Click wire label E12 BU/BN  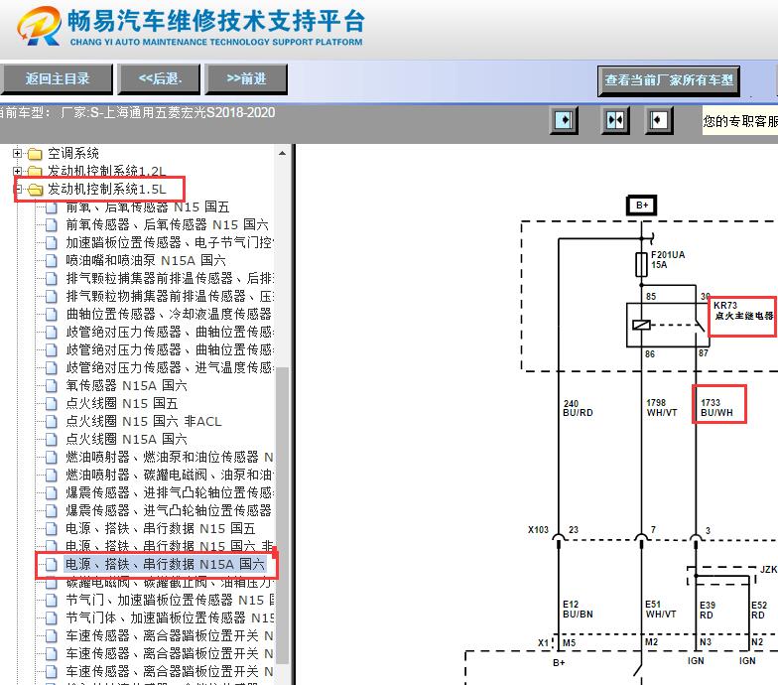click(578, 610)
